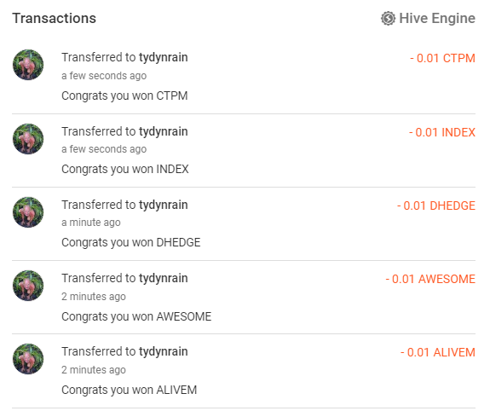Open avatar beside the INDEX transfer
Image resolution: width=490 pixels, height=411 pixels.
pos(28,139)
